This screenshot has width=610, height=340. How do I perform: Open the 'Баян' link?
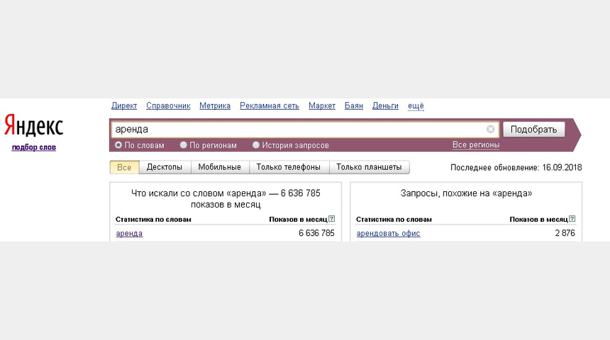354,106
